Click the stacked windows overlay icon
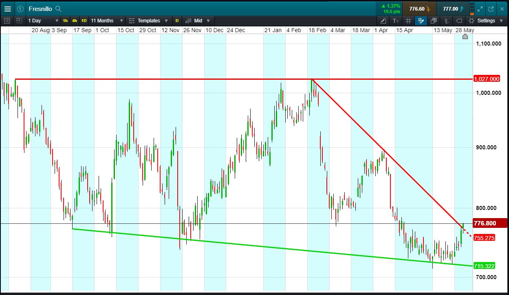The height and width of the screenshot is (295, 509). (434, 20)
